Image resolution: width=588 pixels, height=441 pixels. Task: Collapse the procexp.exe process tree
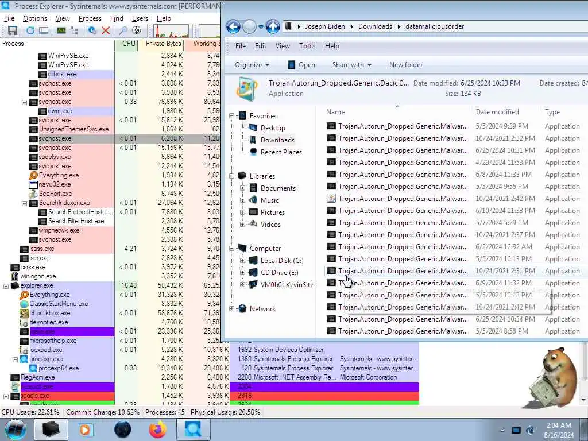(x=15, y=359)
